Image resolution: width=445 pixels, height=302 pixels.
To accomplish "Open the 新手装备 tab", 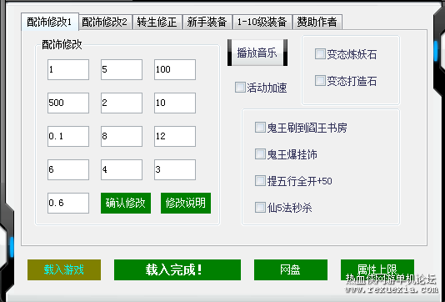I will click(207, 23).
